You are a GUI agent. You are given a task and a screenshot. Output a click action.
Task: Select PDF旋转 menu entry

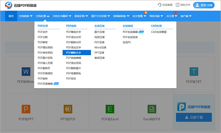[43, 79]
